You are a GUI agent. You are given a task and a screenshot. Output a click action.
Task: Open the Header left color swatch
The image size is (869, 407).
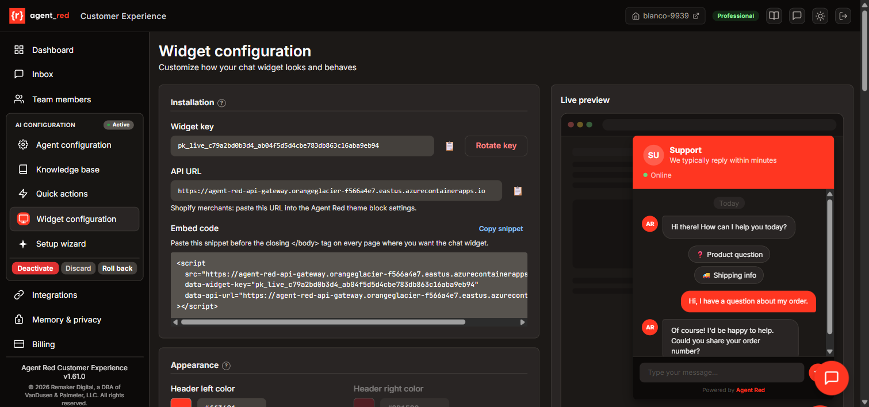pos(181,403)
